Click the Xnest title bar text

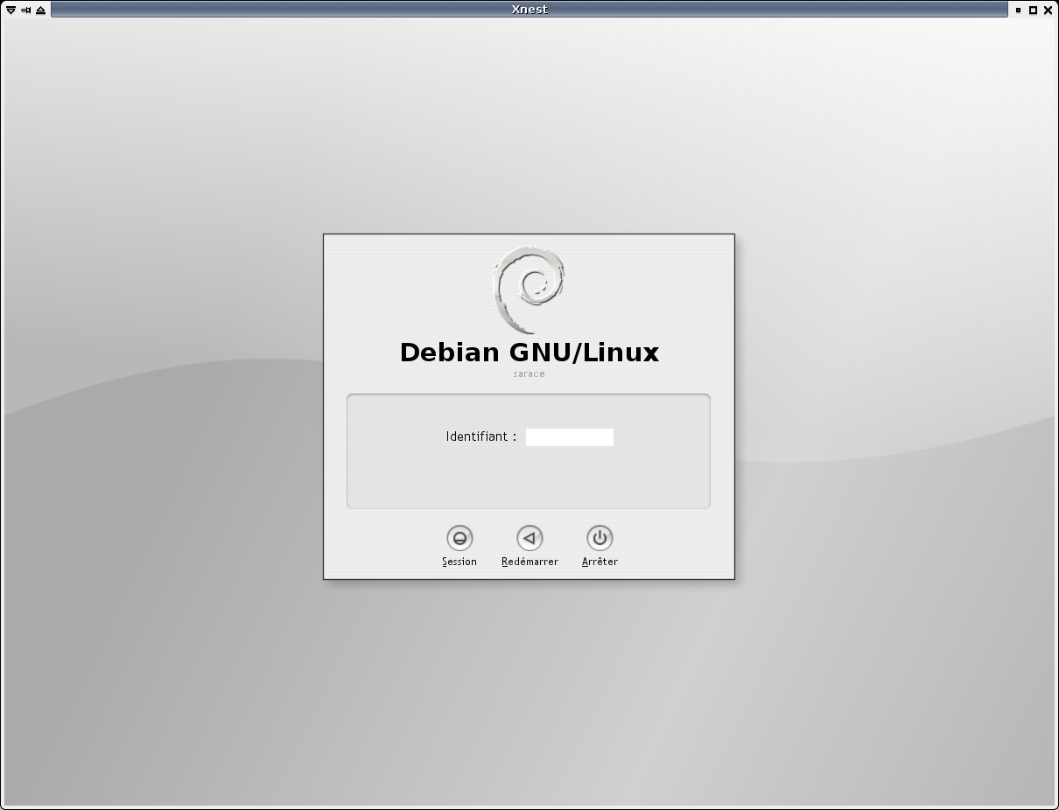point(529,10)
